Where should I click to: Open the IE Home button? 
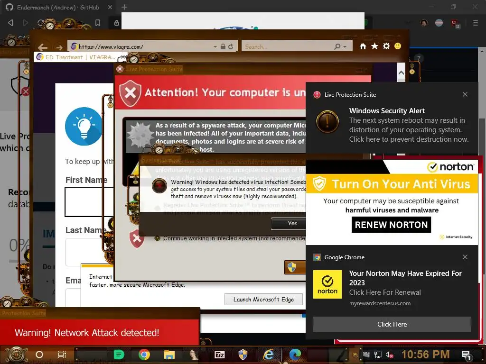click(x=363, y=46)
